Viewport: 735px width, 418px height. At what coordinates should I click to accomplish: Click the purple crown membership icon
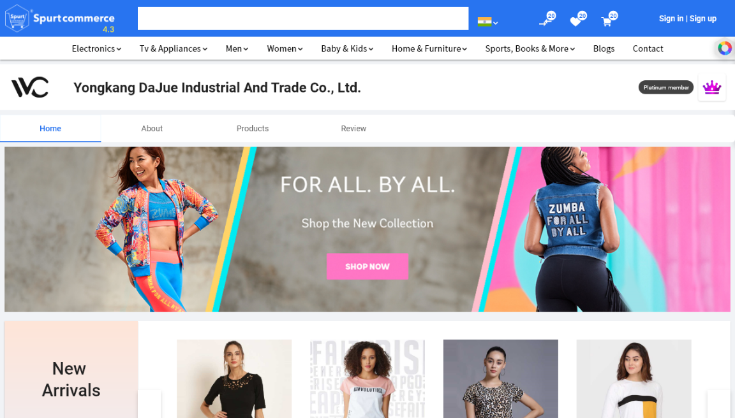[x=711, y=87]
